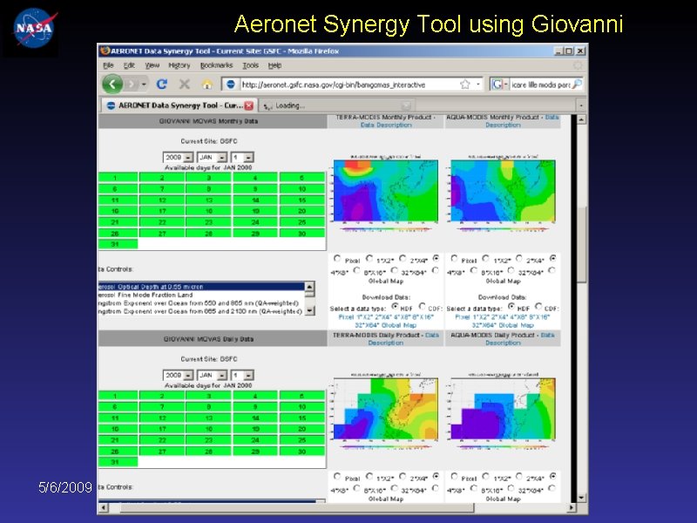This screenshot has height=523, width=697.
Task: Open the File menu
Action: click(108, 65)
